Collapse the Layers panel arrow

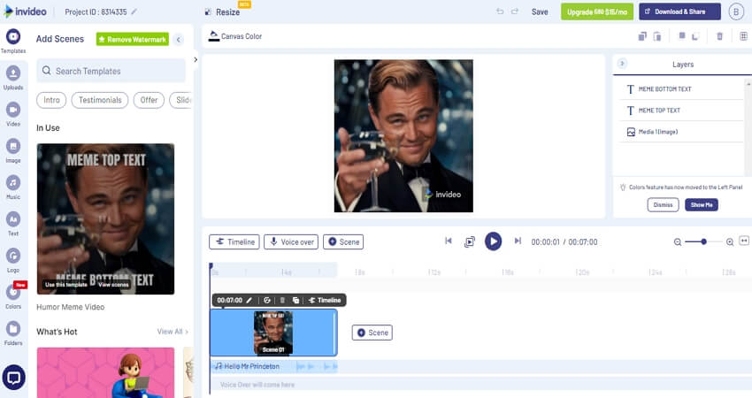622,64
